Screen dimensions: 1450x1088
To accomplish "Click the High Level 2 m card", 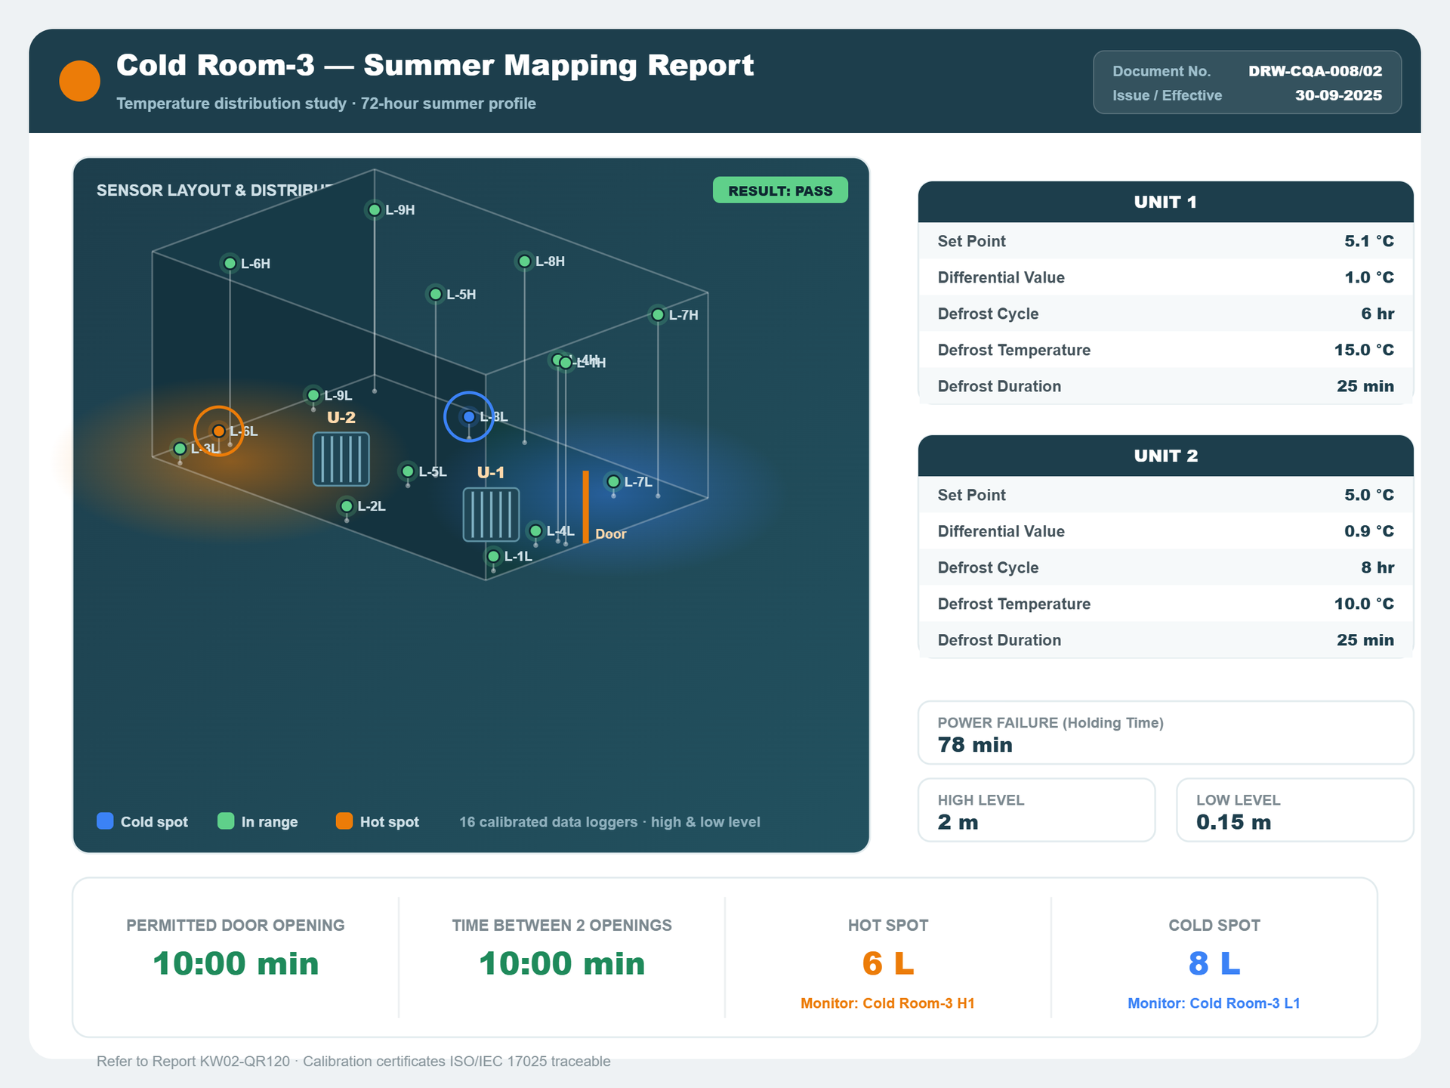I will (1036, 810).
